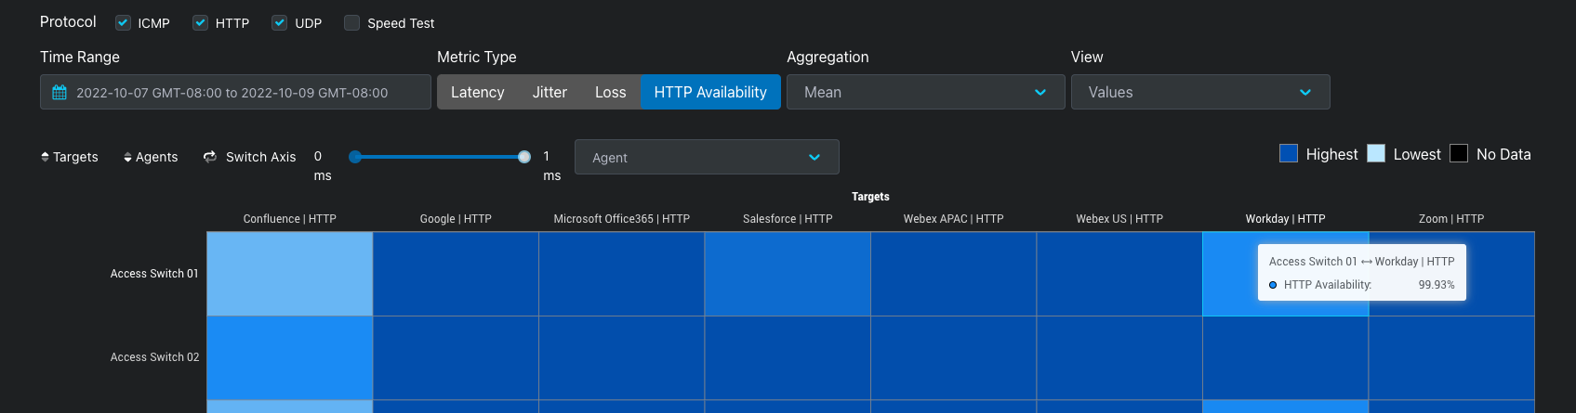This screenshot has width=1576, height=413.
Task: Open the Aggregation Mean dropdown
Action: 925,92
